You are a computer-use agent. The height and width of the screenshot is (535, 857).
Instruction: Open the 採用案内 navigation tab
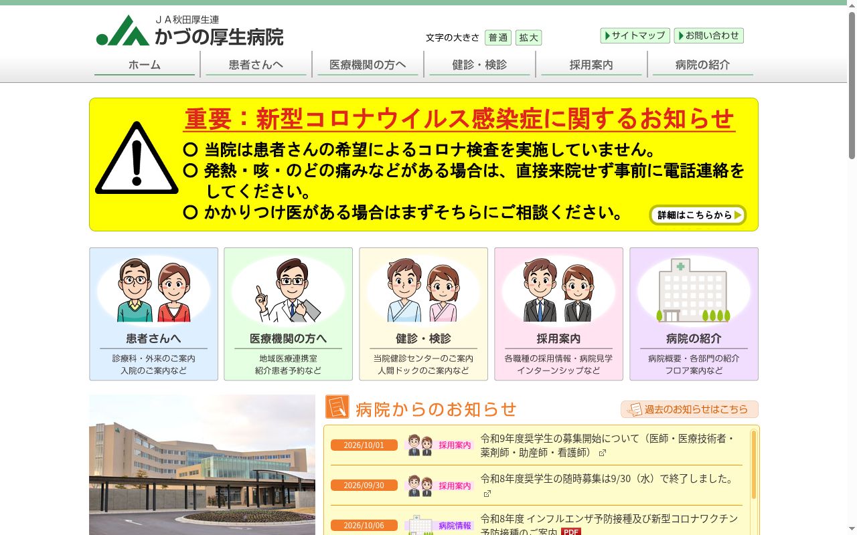point(591,65)
